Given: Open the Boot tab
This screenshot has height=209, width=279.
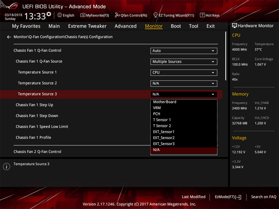Looking at the screenshot, I should coord(176,26).
